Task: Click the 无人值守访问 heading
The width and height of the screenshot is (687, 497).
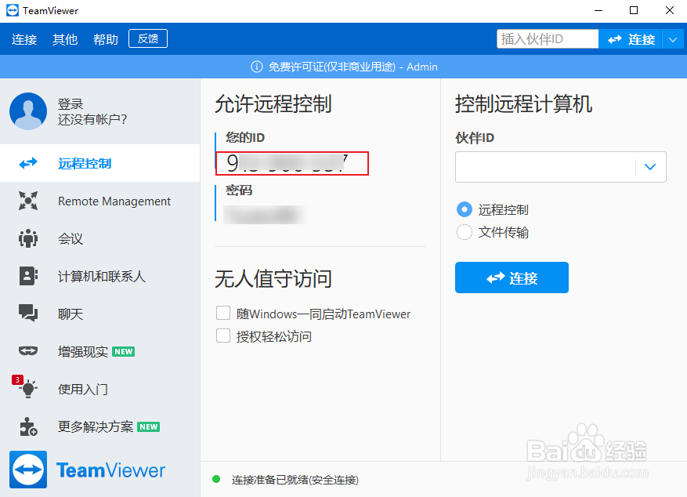Action: (x=273, y=279)
